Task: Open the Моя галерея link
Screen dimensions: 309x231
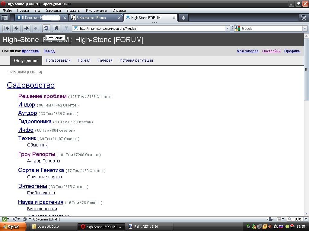Action: coord(248,51)
